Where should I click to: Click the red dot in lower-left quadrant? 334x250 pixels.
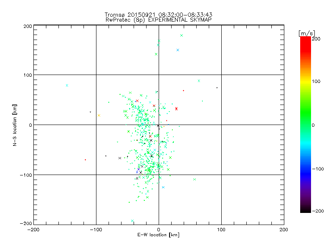(85, 160)
